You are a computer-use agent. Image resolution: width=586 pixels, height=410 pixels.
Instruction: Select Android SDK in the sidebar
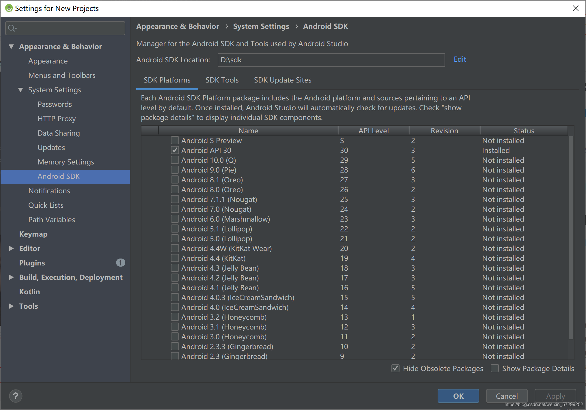[65, 177]
